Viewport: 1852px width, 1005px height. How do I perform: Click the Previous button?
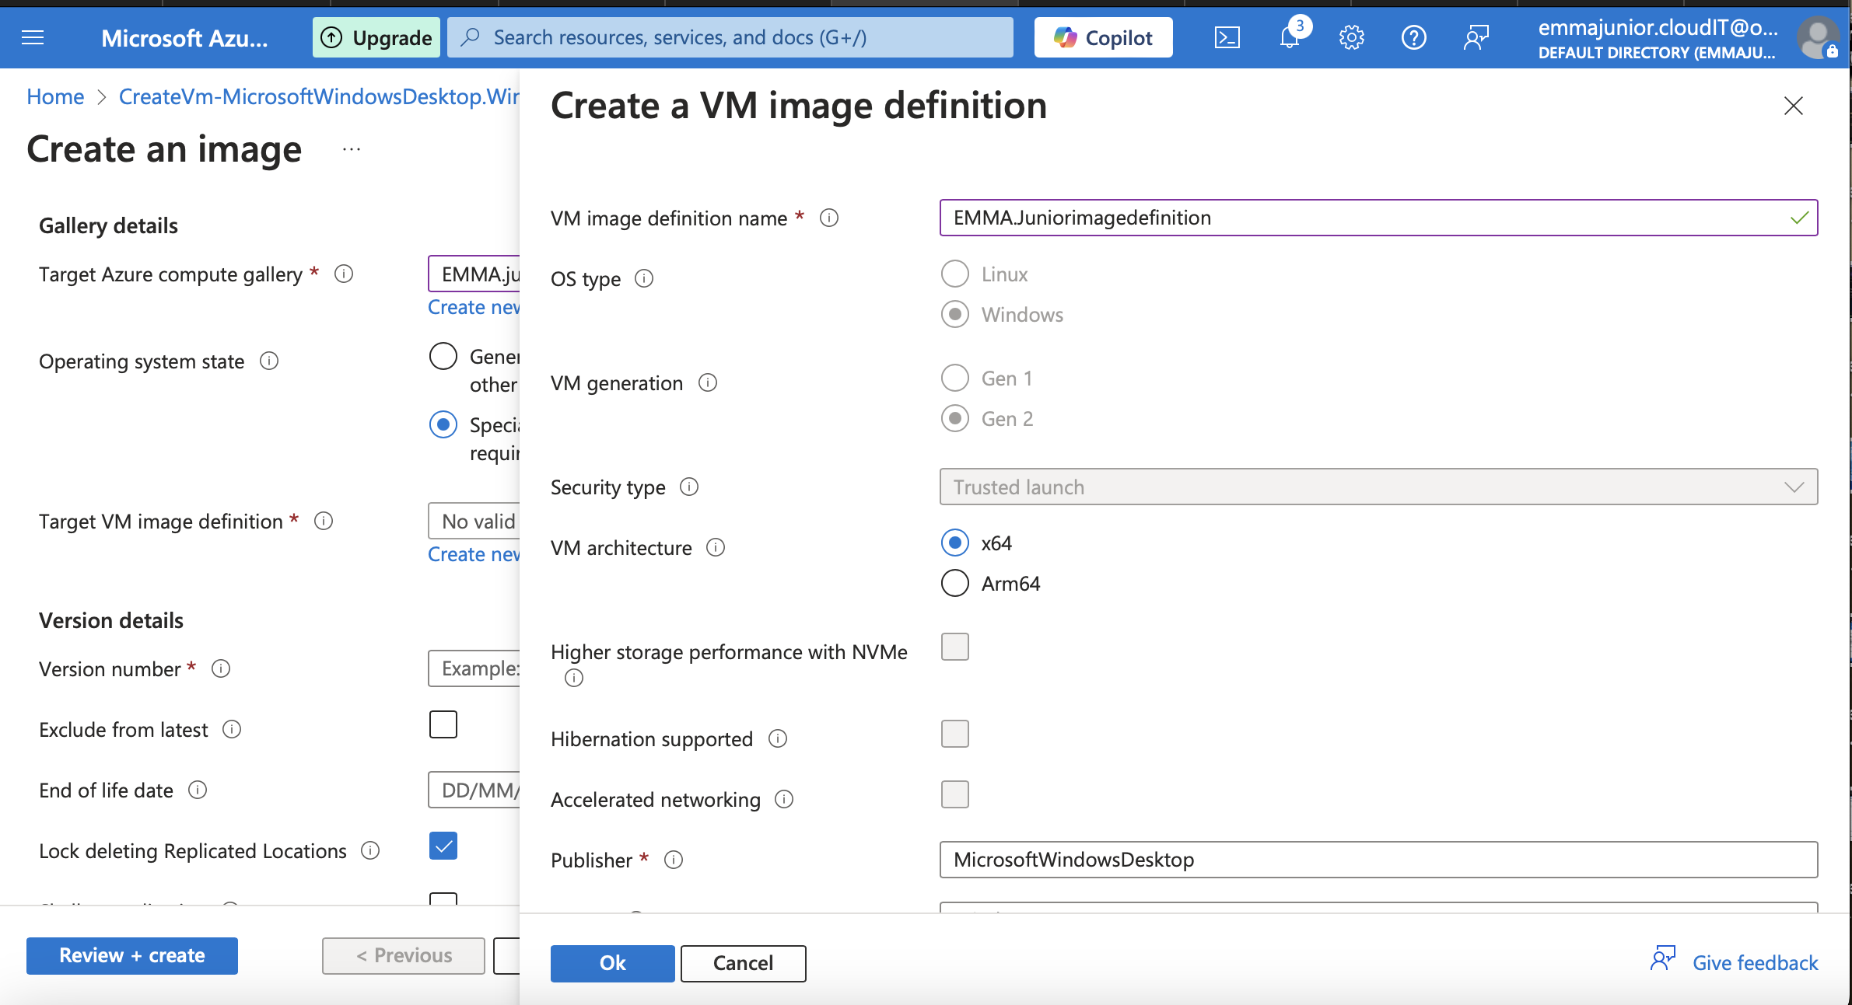point(404,955)
